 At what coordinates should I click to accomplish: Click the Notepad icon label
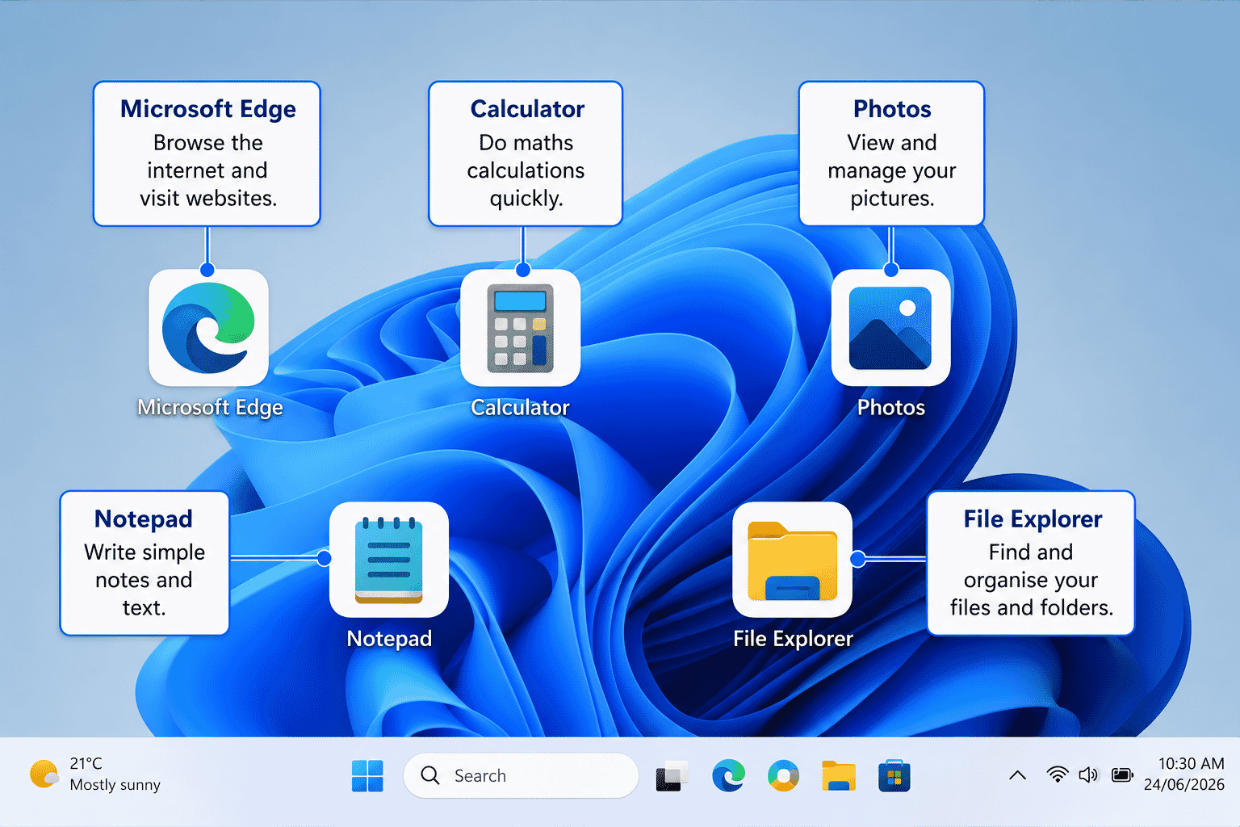[389, 639]
